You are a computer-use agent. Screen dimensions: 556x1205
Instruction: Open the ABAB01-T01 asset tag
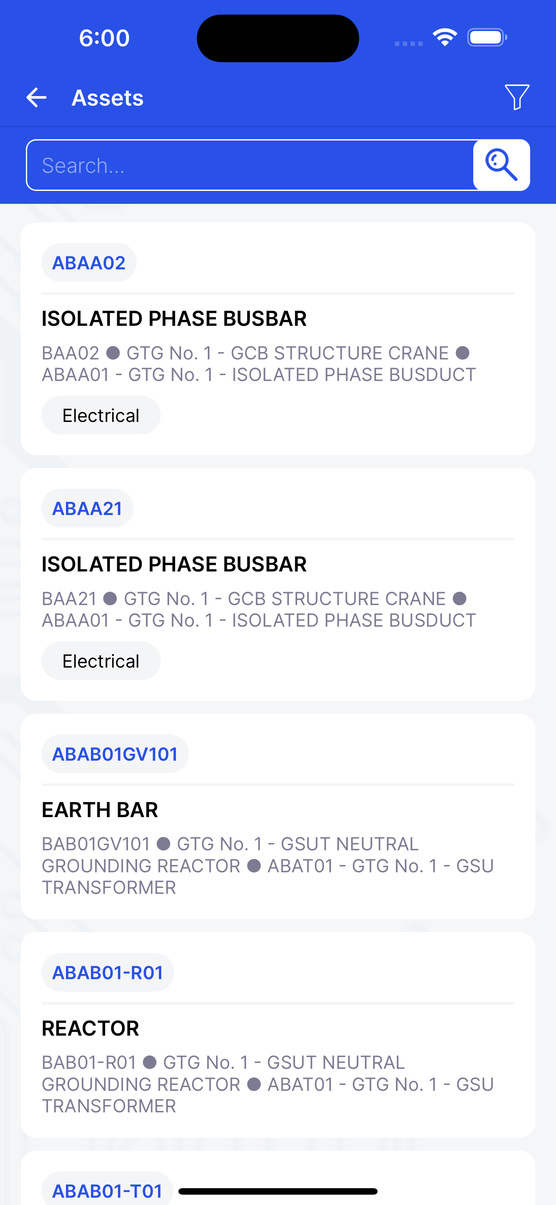pyautogui.click(x=107, y=1190)
